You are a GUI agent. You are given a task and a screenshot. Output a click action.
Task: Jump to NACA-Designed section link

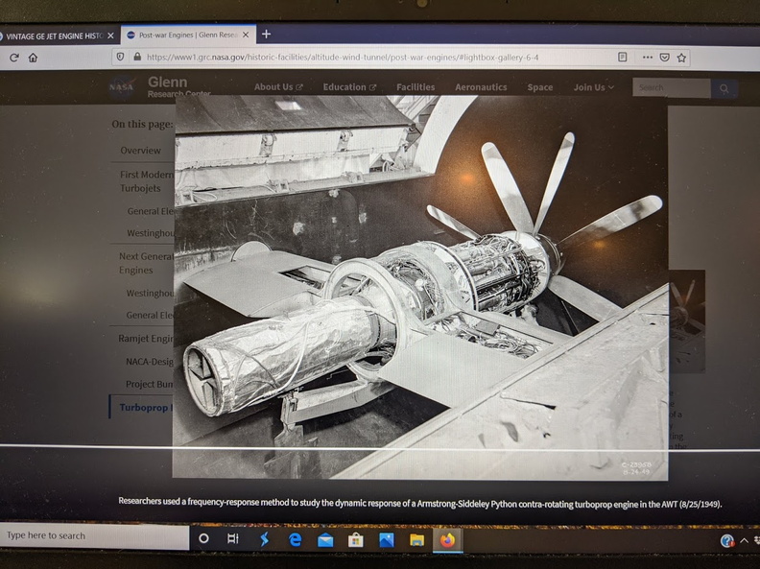click(150, 362)
